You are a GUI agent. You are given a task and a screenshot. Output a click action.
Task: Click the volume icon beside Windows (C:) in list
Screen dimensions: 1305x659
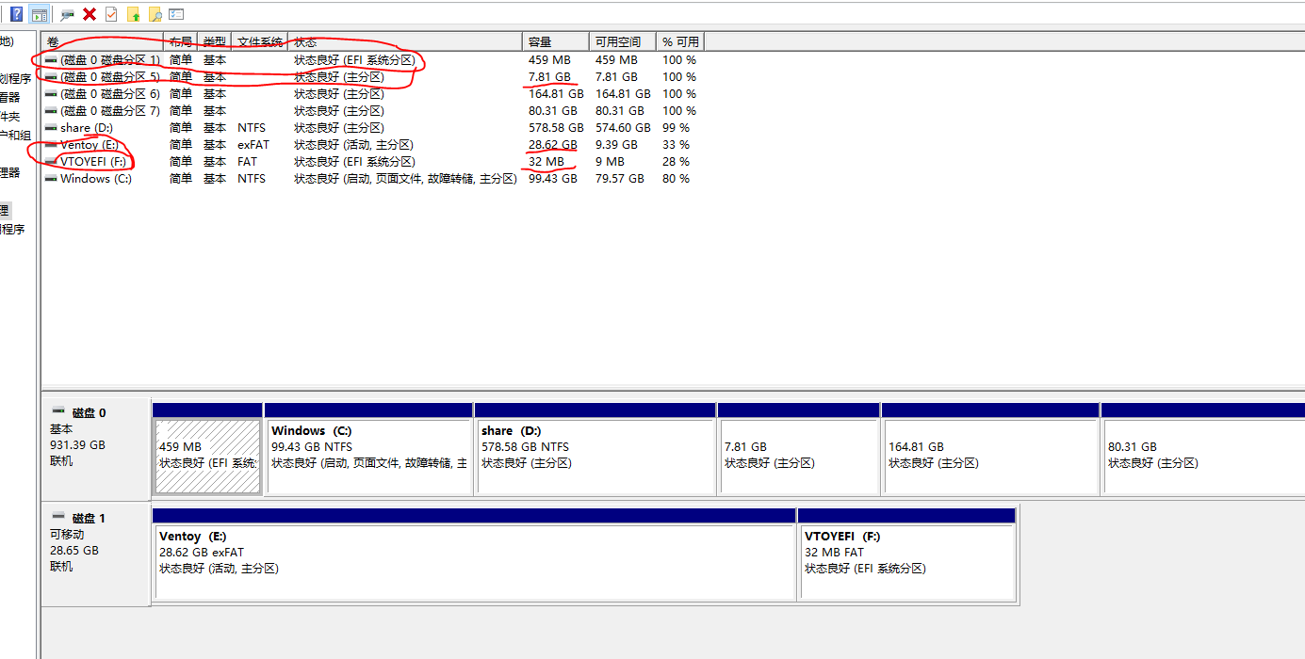[51, 179]
